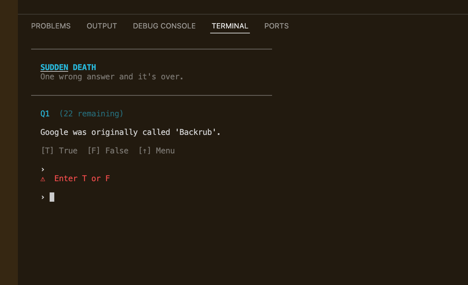Click the red warning triangle icon
468x285 pixels.
tap(43, 179)
